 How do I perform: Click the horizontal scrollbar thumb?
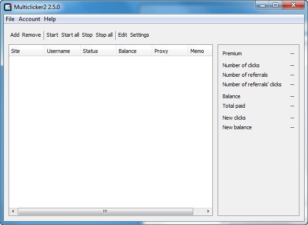click(105, 211)
